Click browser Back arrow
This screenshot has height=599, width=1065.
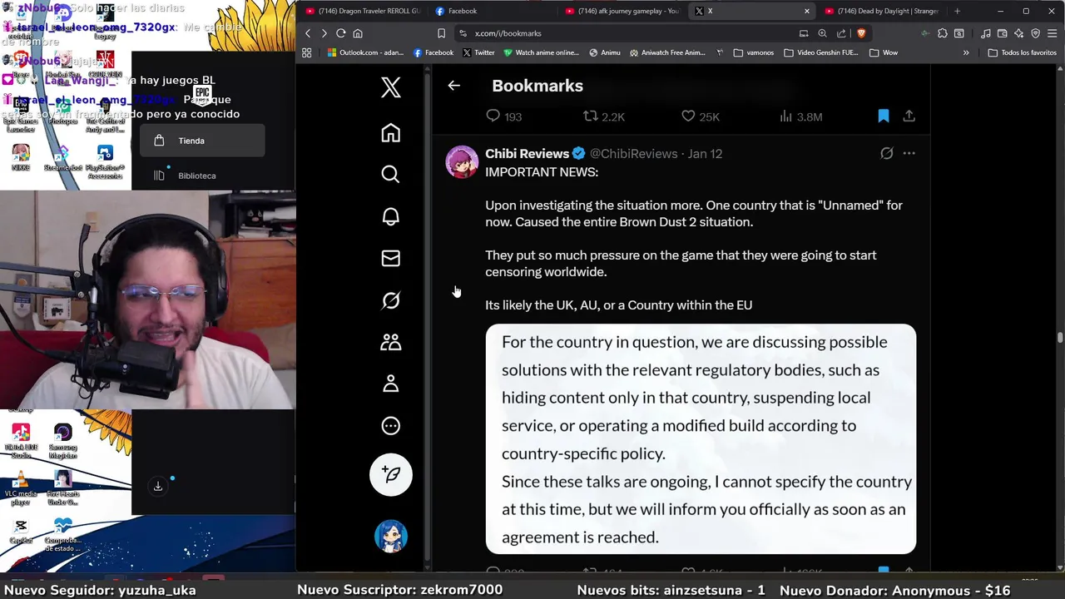pyautogui.click(x=308, y=33)
